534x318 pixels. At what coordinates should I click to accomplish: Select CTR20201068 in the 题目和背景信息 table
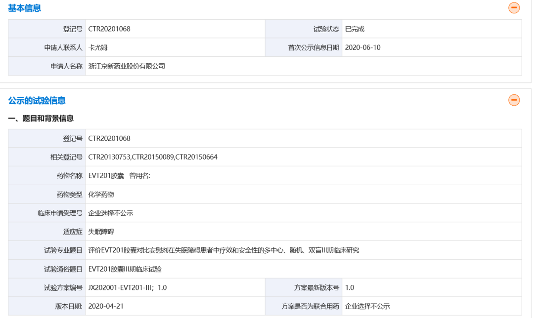[x=109, y=138]
